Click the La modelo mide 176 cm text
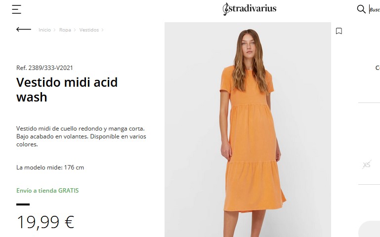Screen dimensions: 380x237 pyautogui.click(x=50, y=168)
